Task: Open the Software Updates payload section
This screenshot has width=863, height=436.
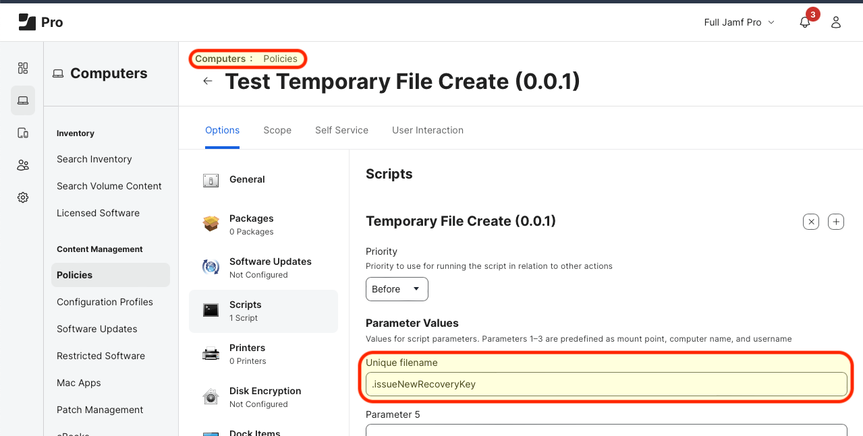Action: coord(263,268)
